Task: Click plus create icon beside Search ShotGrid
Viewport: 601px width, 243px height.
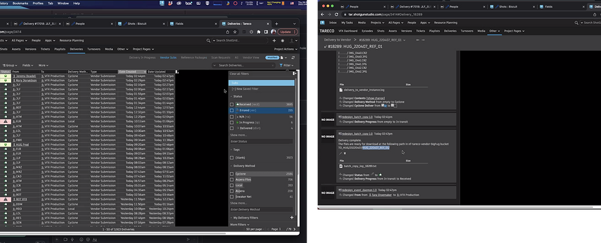Action: (x=274, y=41)
